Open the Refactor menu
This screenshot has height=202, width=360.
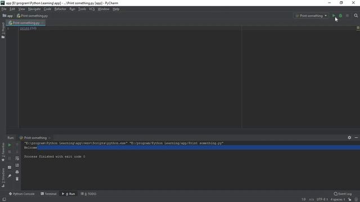pyautogui.click(x=60, y=9)
